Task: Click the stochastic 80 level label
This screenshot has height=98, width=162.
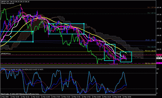Action: pyautogui.click(x=157, y=73)
